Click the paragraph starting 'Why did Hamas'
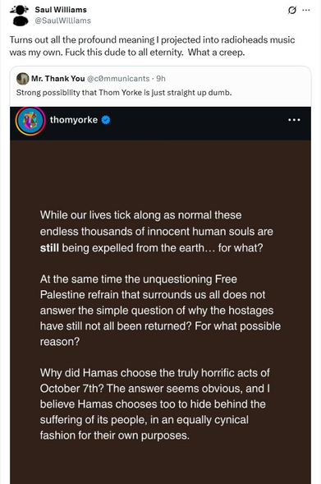321x484 pixels. (155, 404)
